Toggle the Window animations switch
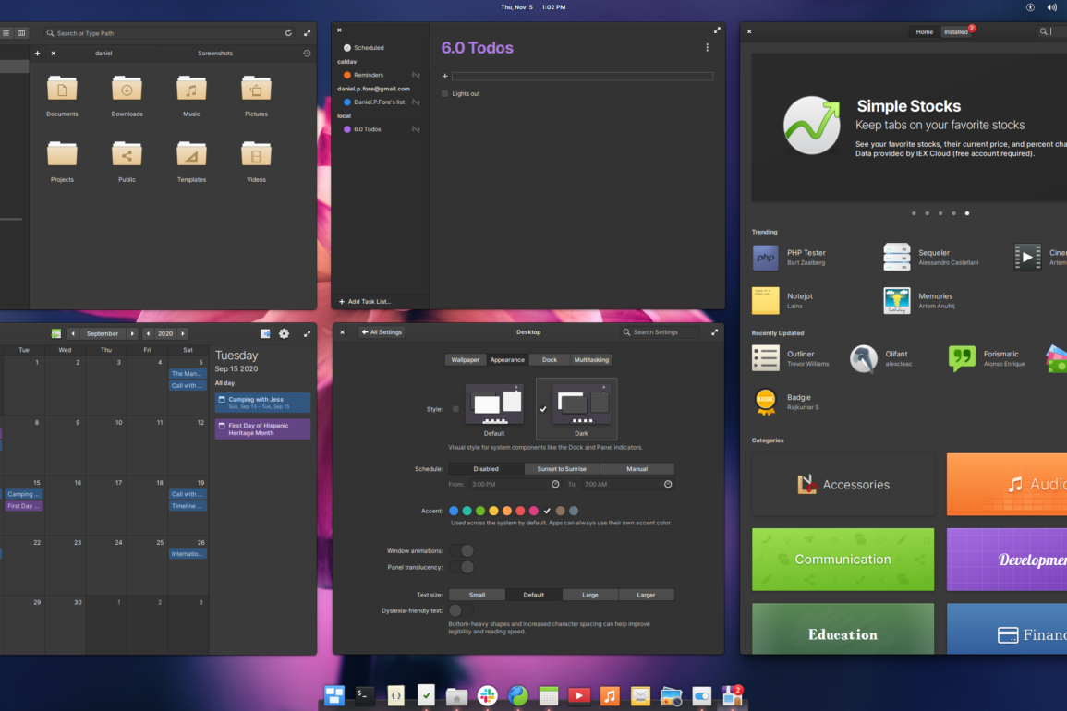 462,551
